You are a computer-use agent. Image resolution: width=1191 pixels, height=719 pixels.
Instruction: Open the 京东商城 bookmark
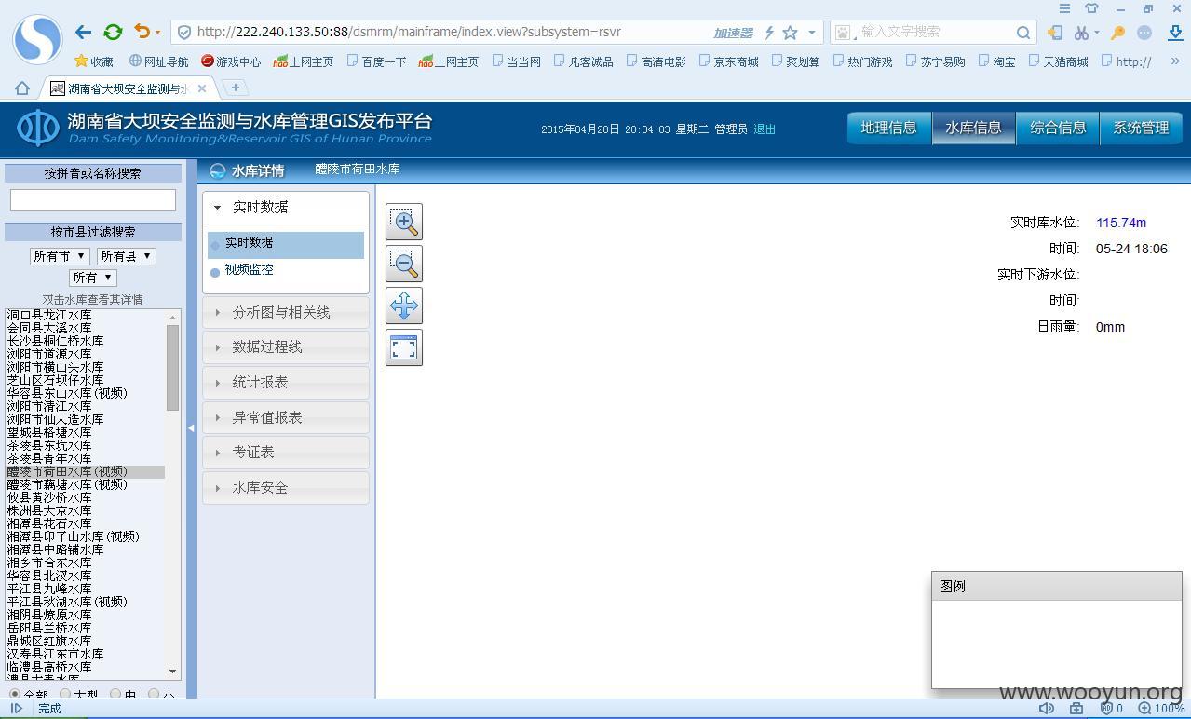tap(728, 61)
